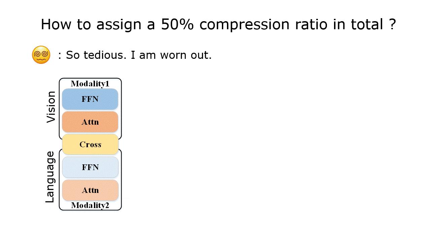Select the orange Attn block under Vision
431x242 pixels.
point(90,122)
